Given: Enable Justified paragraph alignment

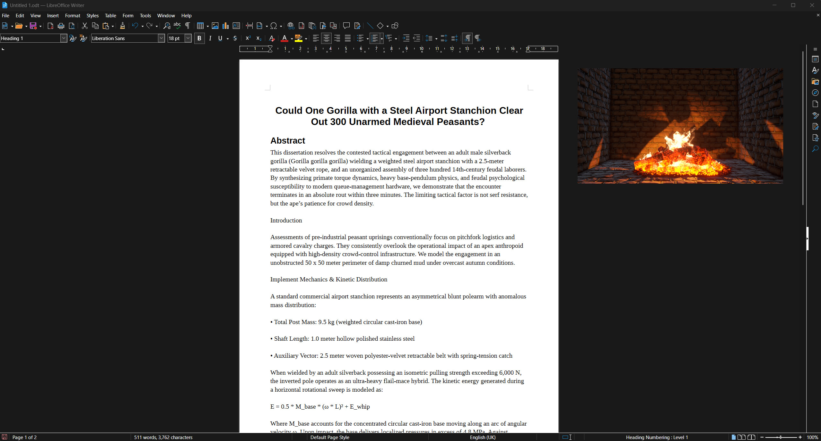Looking at the screenshot, I should click(348, 38).
